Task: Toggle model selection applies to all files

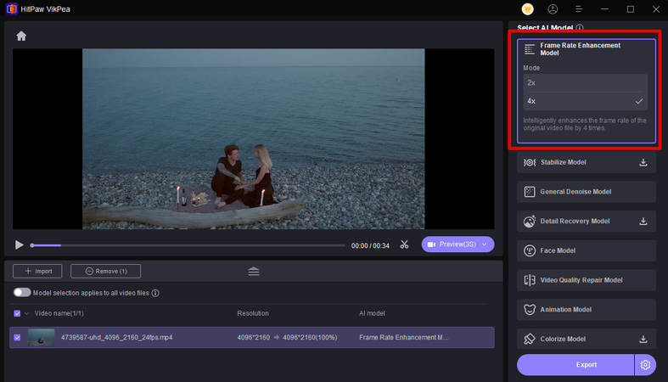Action: (x=22, y=293)
